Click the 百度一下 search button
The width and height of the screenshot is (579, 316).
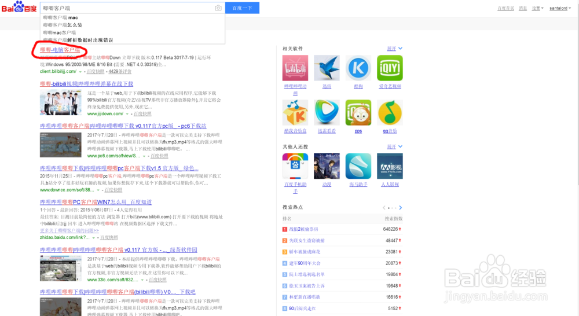pyautogui.click(x=242, y=8)
